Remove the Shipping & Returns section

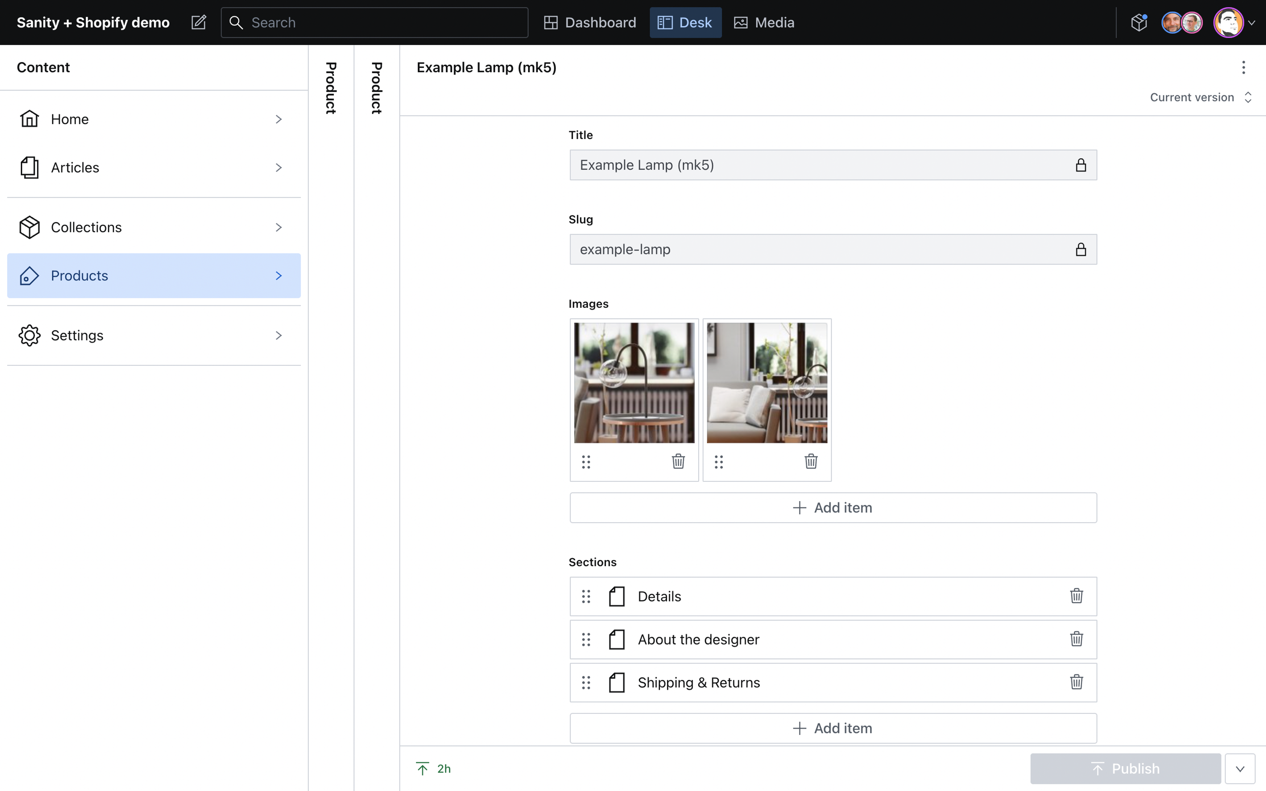[x=1076, y=682]
